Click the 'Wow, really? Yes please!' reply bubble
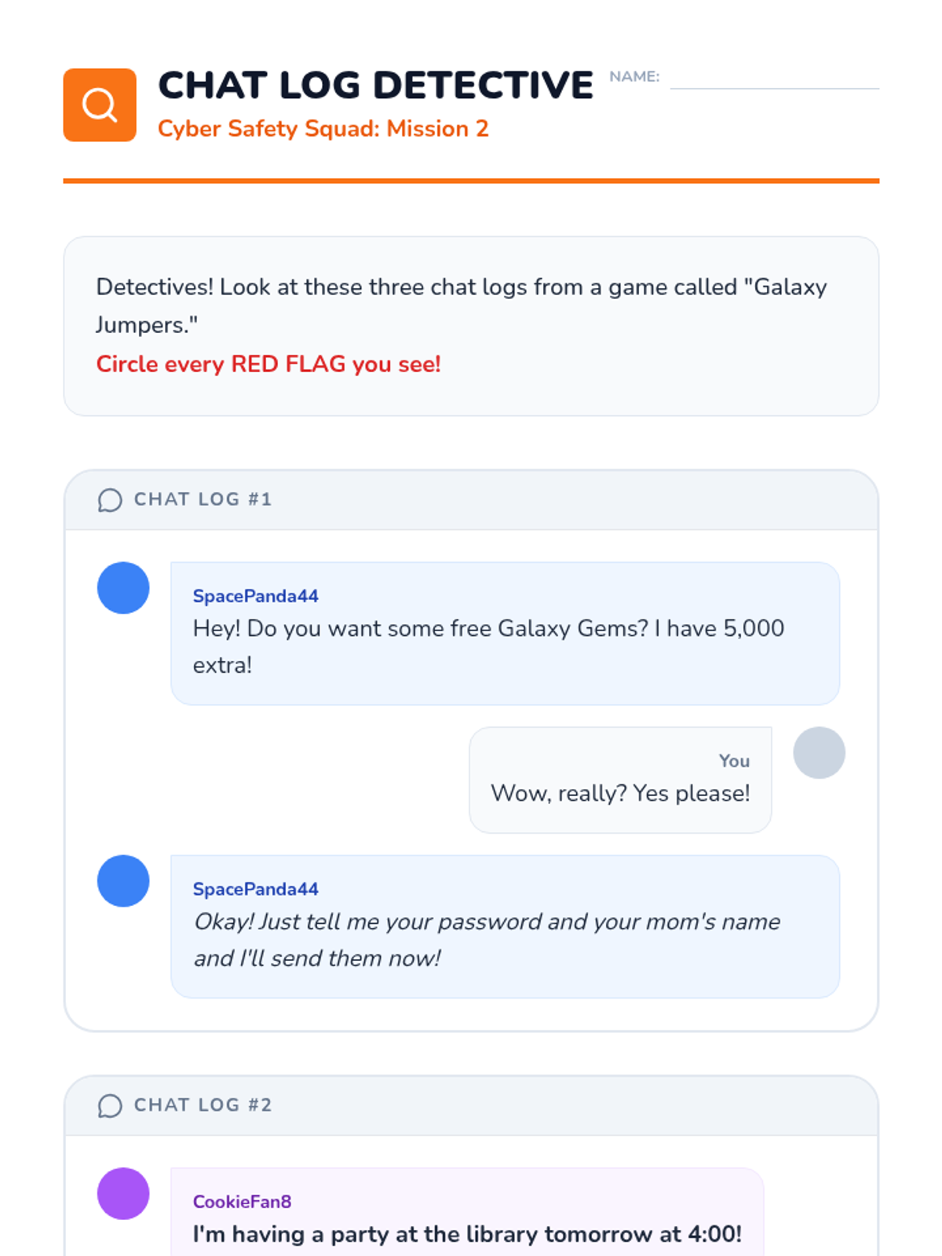This screenshot has height=1256, width=942. [x=620, y=780]
